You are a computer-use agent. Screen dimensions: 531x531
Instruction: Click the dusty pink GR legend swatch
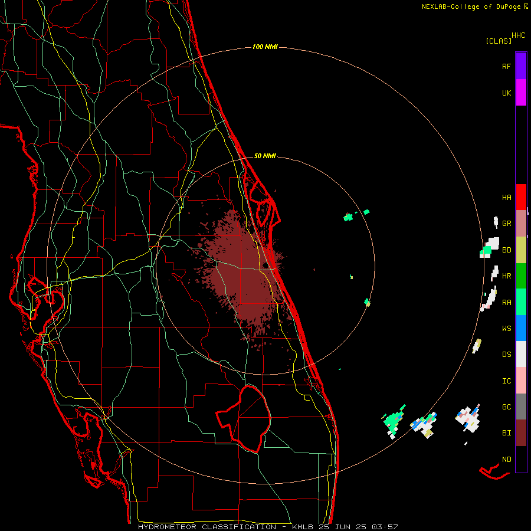coord(521,224)
